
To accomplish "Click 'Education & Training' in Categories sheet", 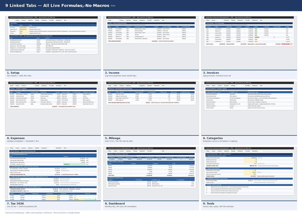I will tap(211, 102).
